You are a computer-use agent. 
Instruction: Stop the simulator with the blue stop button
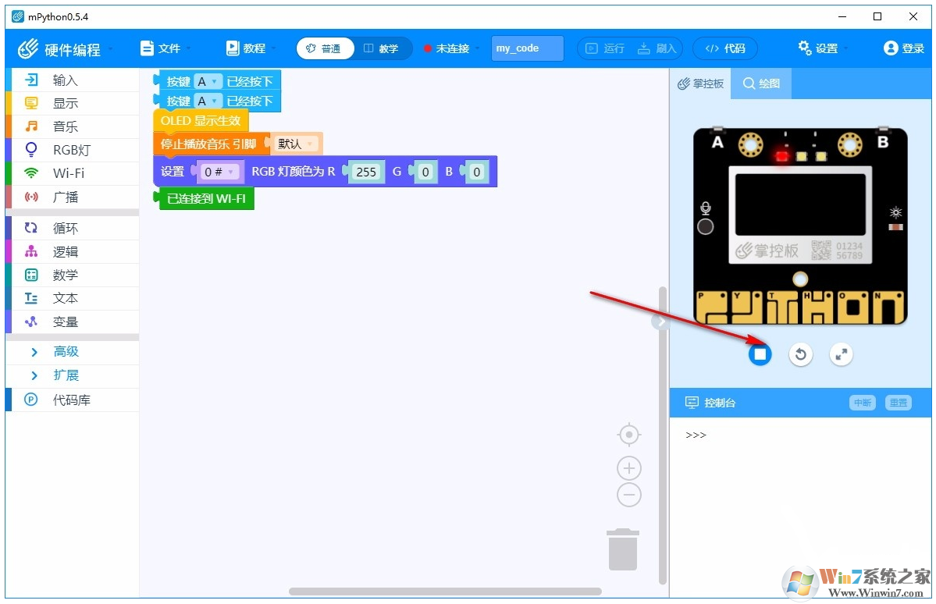(x=760, y=354)
